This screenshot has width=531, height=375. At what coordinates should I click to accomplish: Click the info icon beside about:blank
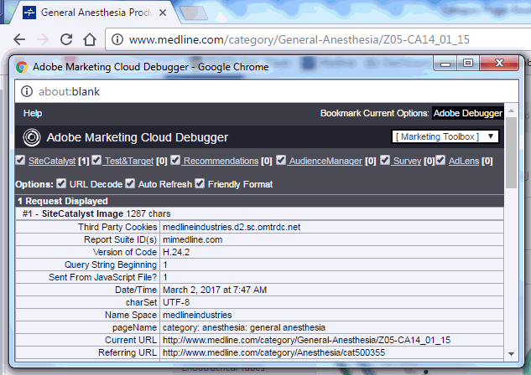point(27,91)
